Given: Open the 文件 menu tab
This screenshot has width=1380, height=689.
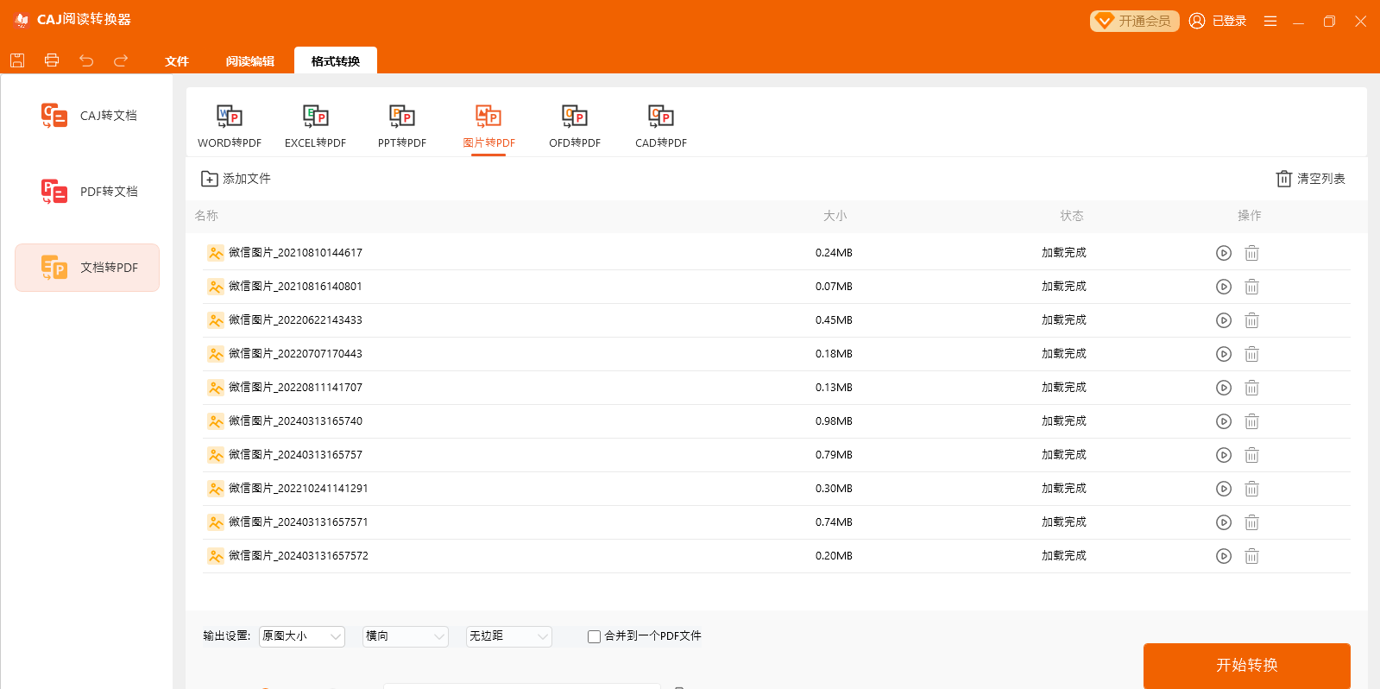Looking at the screenshot, I should [176, 61].
